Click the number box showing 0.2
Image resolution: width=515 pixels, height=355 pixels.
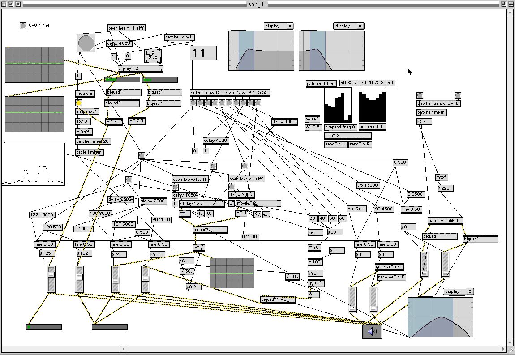tap(194, 287)
